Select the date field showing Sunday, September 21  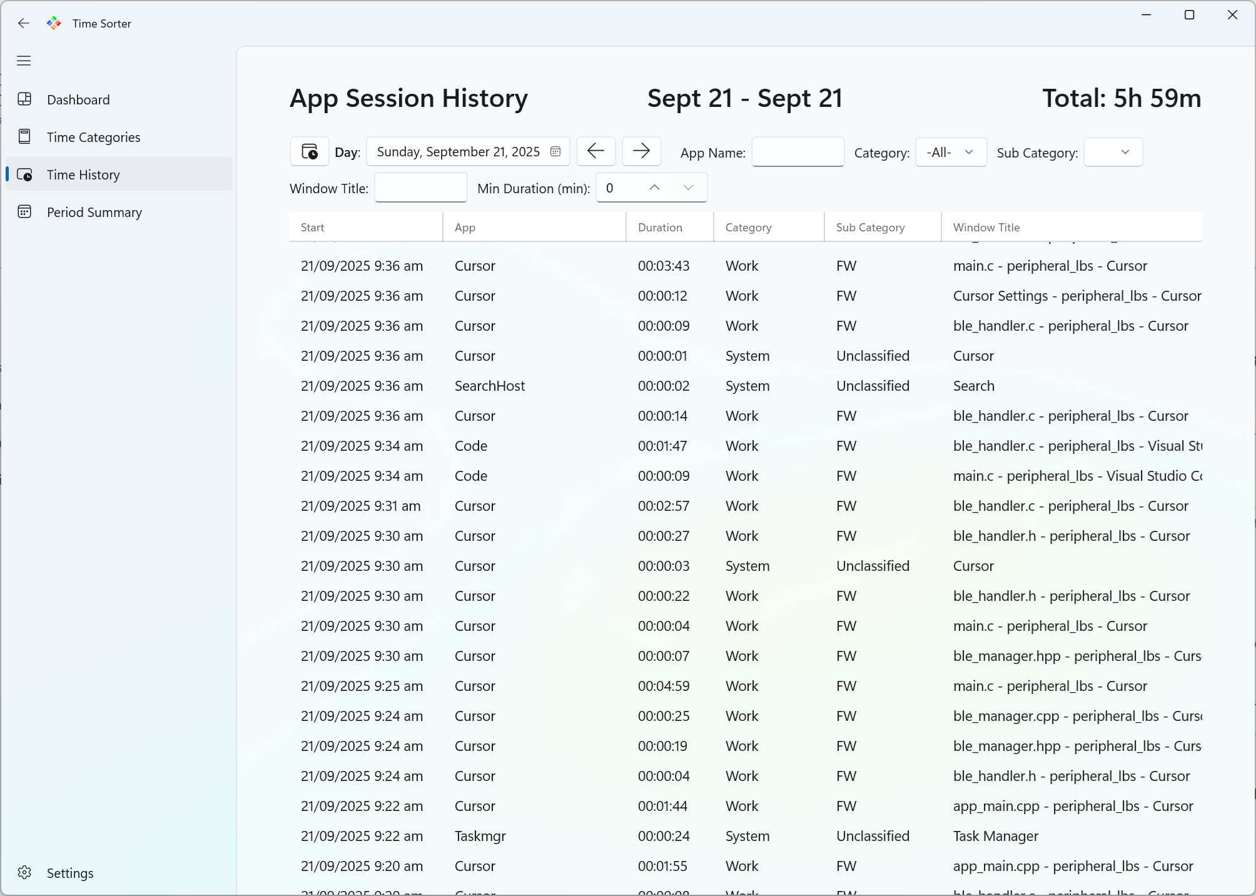coord(457,151)
